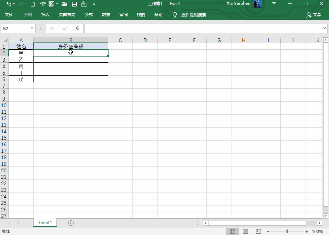Click the touch/mouse mode icon

[42, 4]
